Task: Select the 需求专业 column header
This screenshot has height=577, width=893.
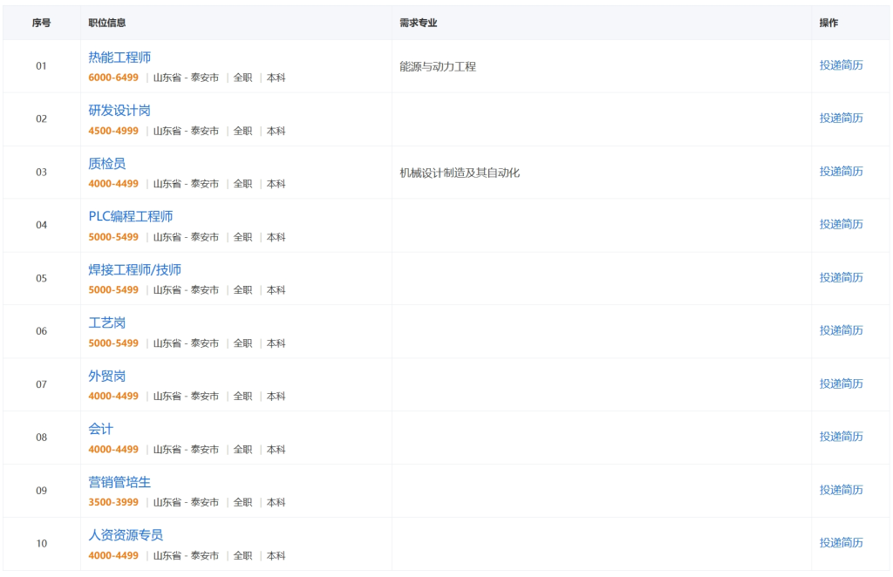Action: click(418, 23)
